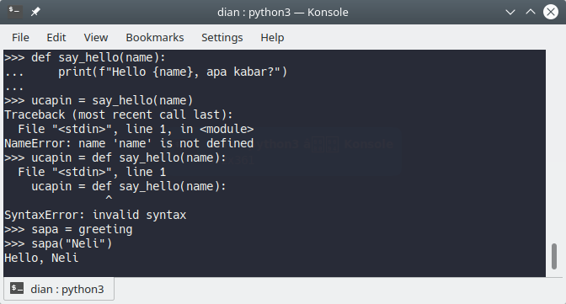
Task: Click the NameError message line in terminal
Action: click(129, 143)
